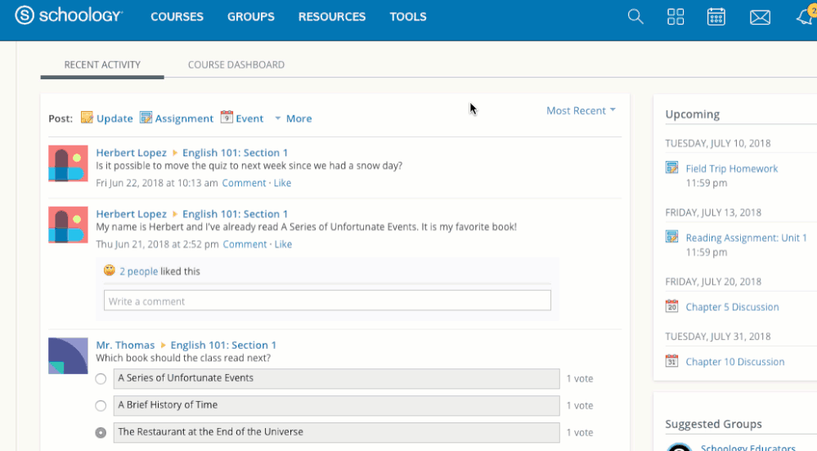Viewport: 817px width, 451px height.
Task: Click the Assignment post link
Action: coord(184,118)
